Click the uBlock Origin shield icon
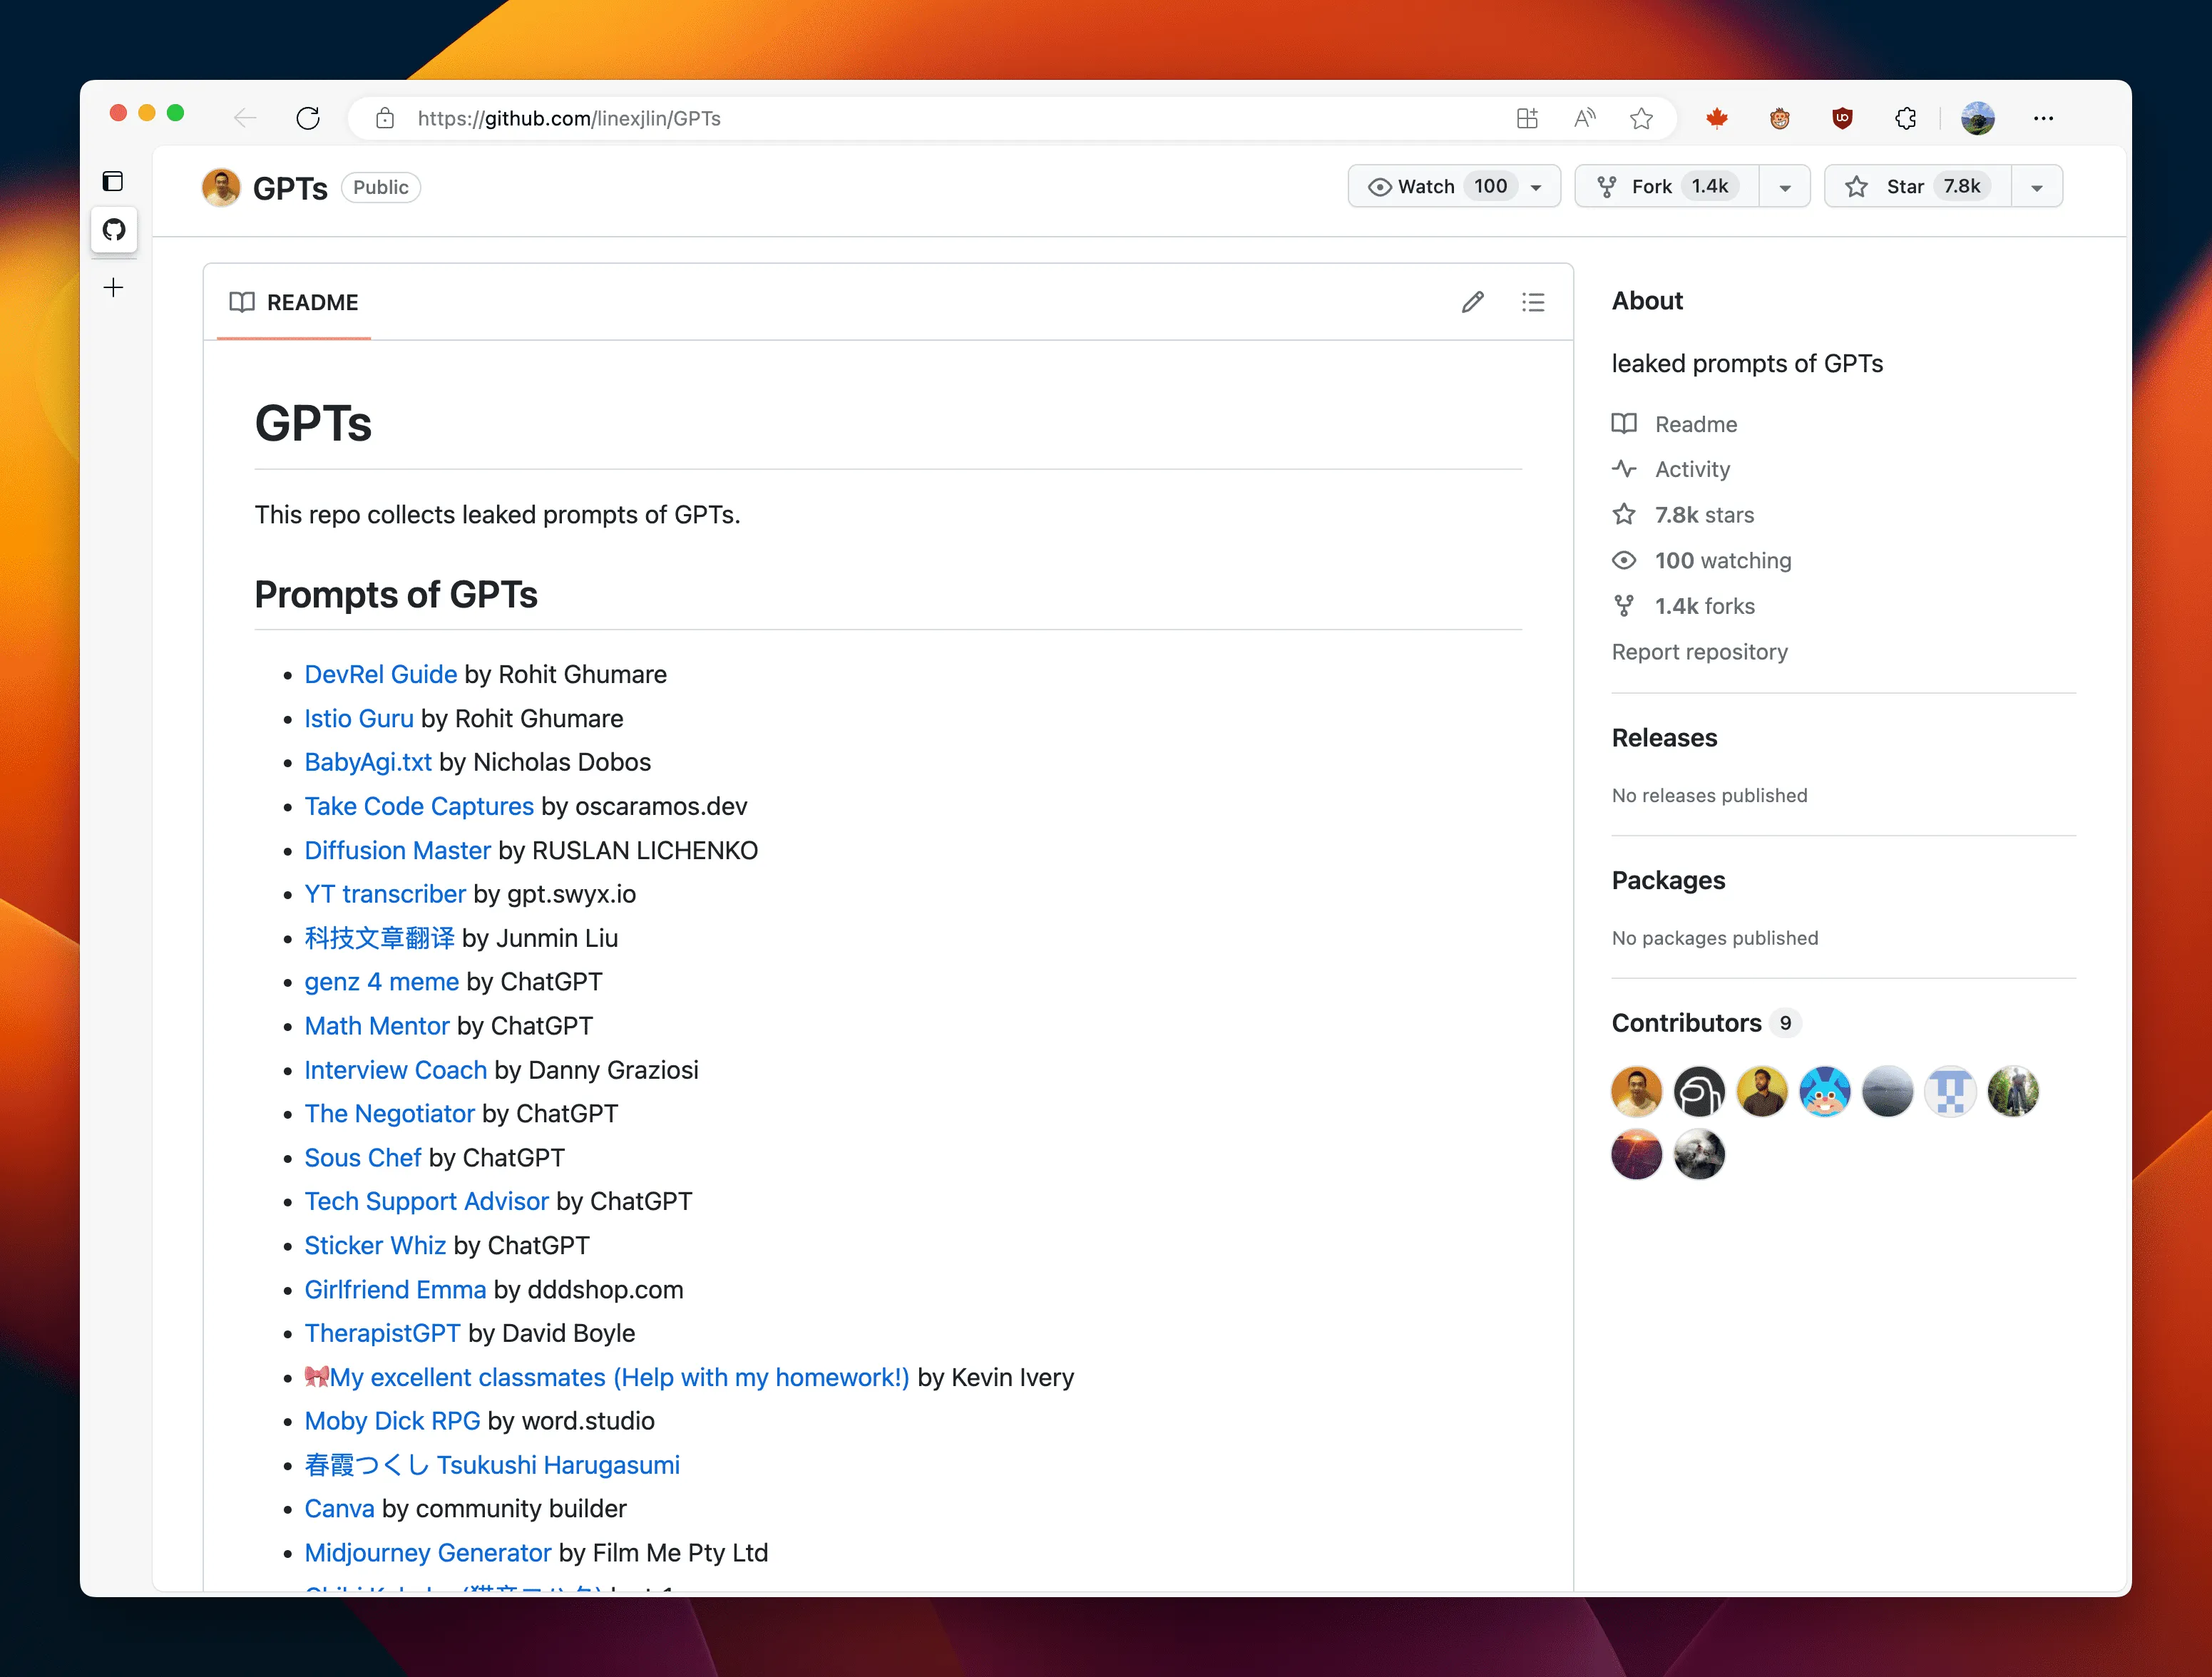The image size is (2212, 1677). coord(1842,118)
